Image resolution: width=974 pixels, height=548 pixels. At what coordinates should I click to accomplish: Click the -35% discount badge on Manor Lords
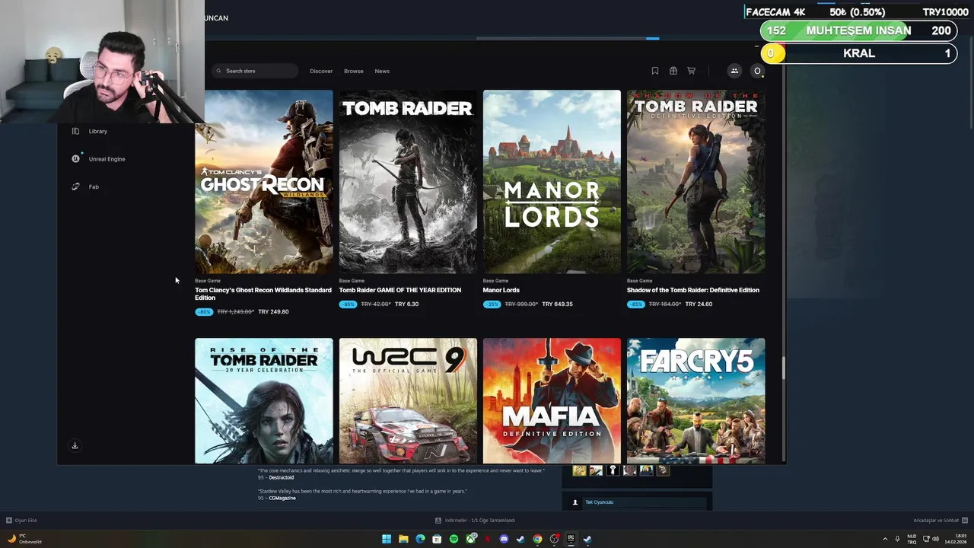pos(492,304)
